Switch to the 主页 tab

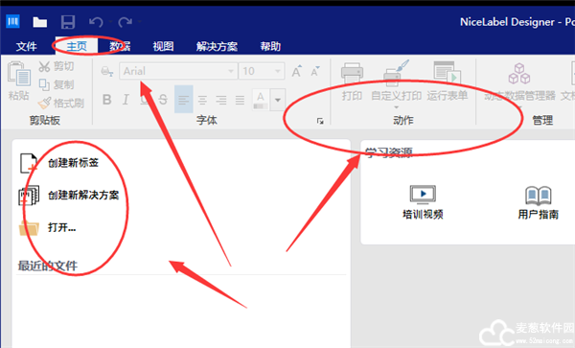tap(77, 46)
